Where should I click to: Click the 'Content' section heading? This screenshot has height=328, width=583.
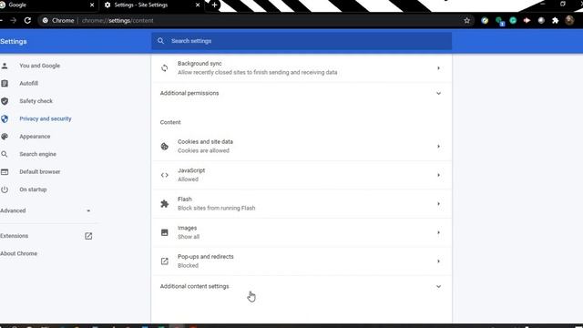click(x=170, y=122)
